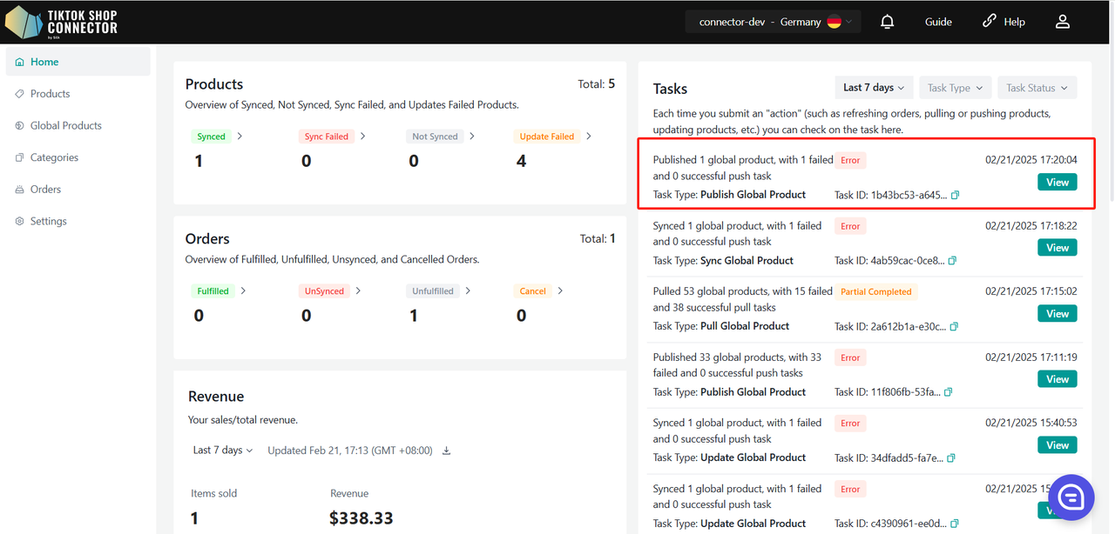Open the chat support bubble

click(x=1071, y=497)
